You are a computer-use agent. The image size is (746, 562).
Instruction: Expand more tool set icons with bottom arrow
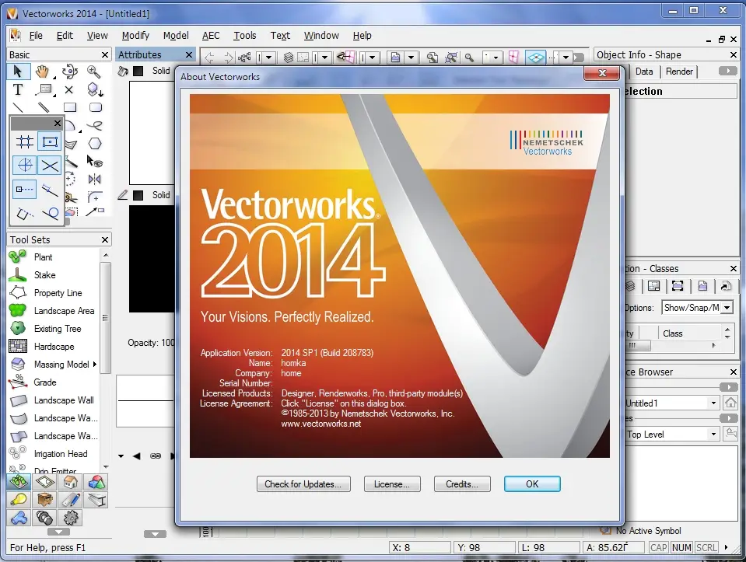point(58,532)
